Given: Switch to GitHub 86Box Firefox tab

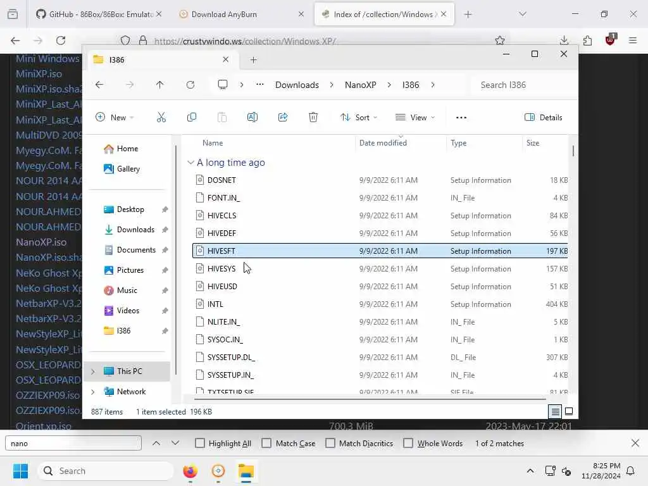Looking at the screenshot, I should click(x=98, y=14).
